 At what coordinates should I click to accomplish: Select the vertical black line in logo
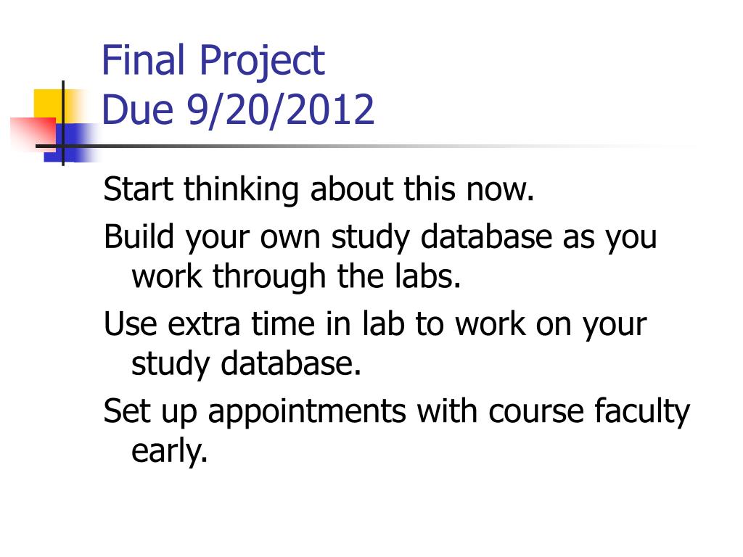(63, 123)
